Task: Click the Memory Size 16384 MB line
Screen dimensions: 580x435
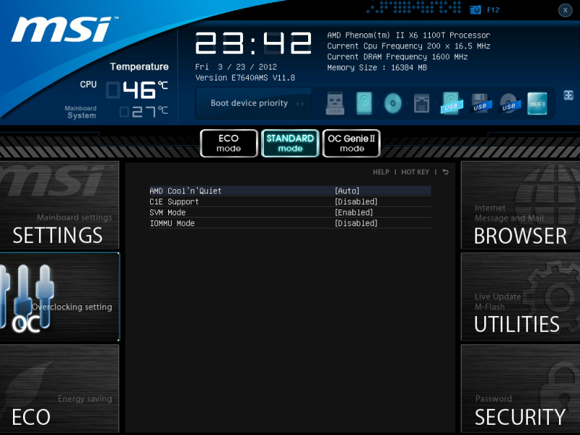Action: pyautogui.click(x=377, y=67)
